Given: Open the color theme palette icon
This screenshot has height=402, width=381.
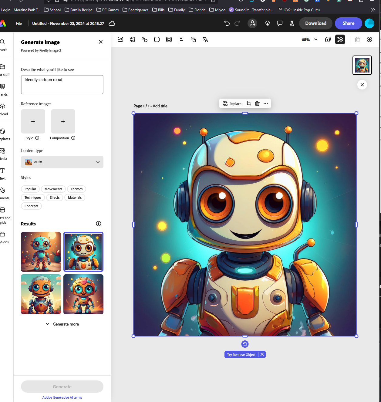Looking at the screenshot, I should [133, 39].
